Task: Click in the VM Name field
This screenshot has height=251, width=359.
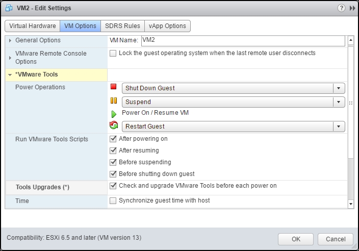Action: pyautogui.click(x=243, y=41)
